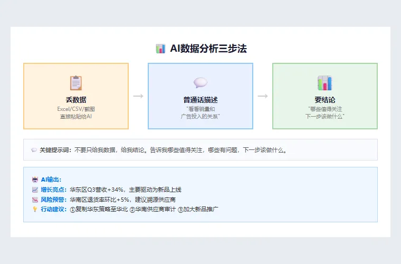Screen dimensions: 401x264
Task: Click the text ①复制华东策略至华北
Action: click(x=99, y=209)
